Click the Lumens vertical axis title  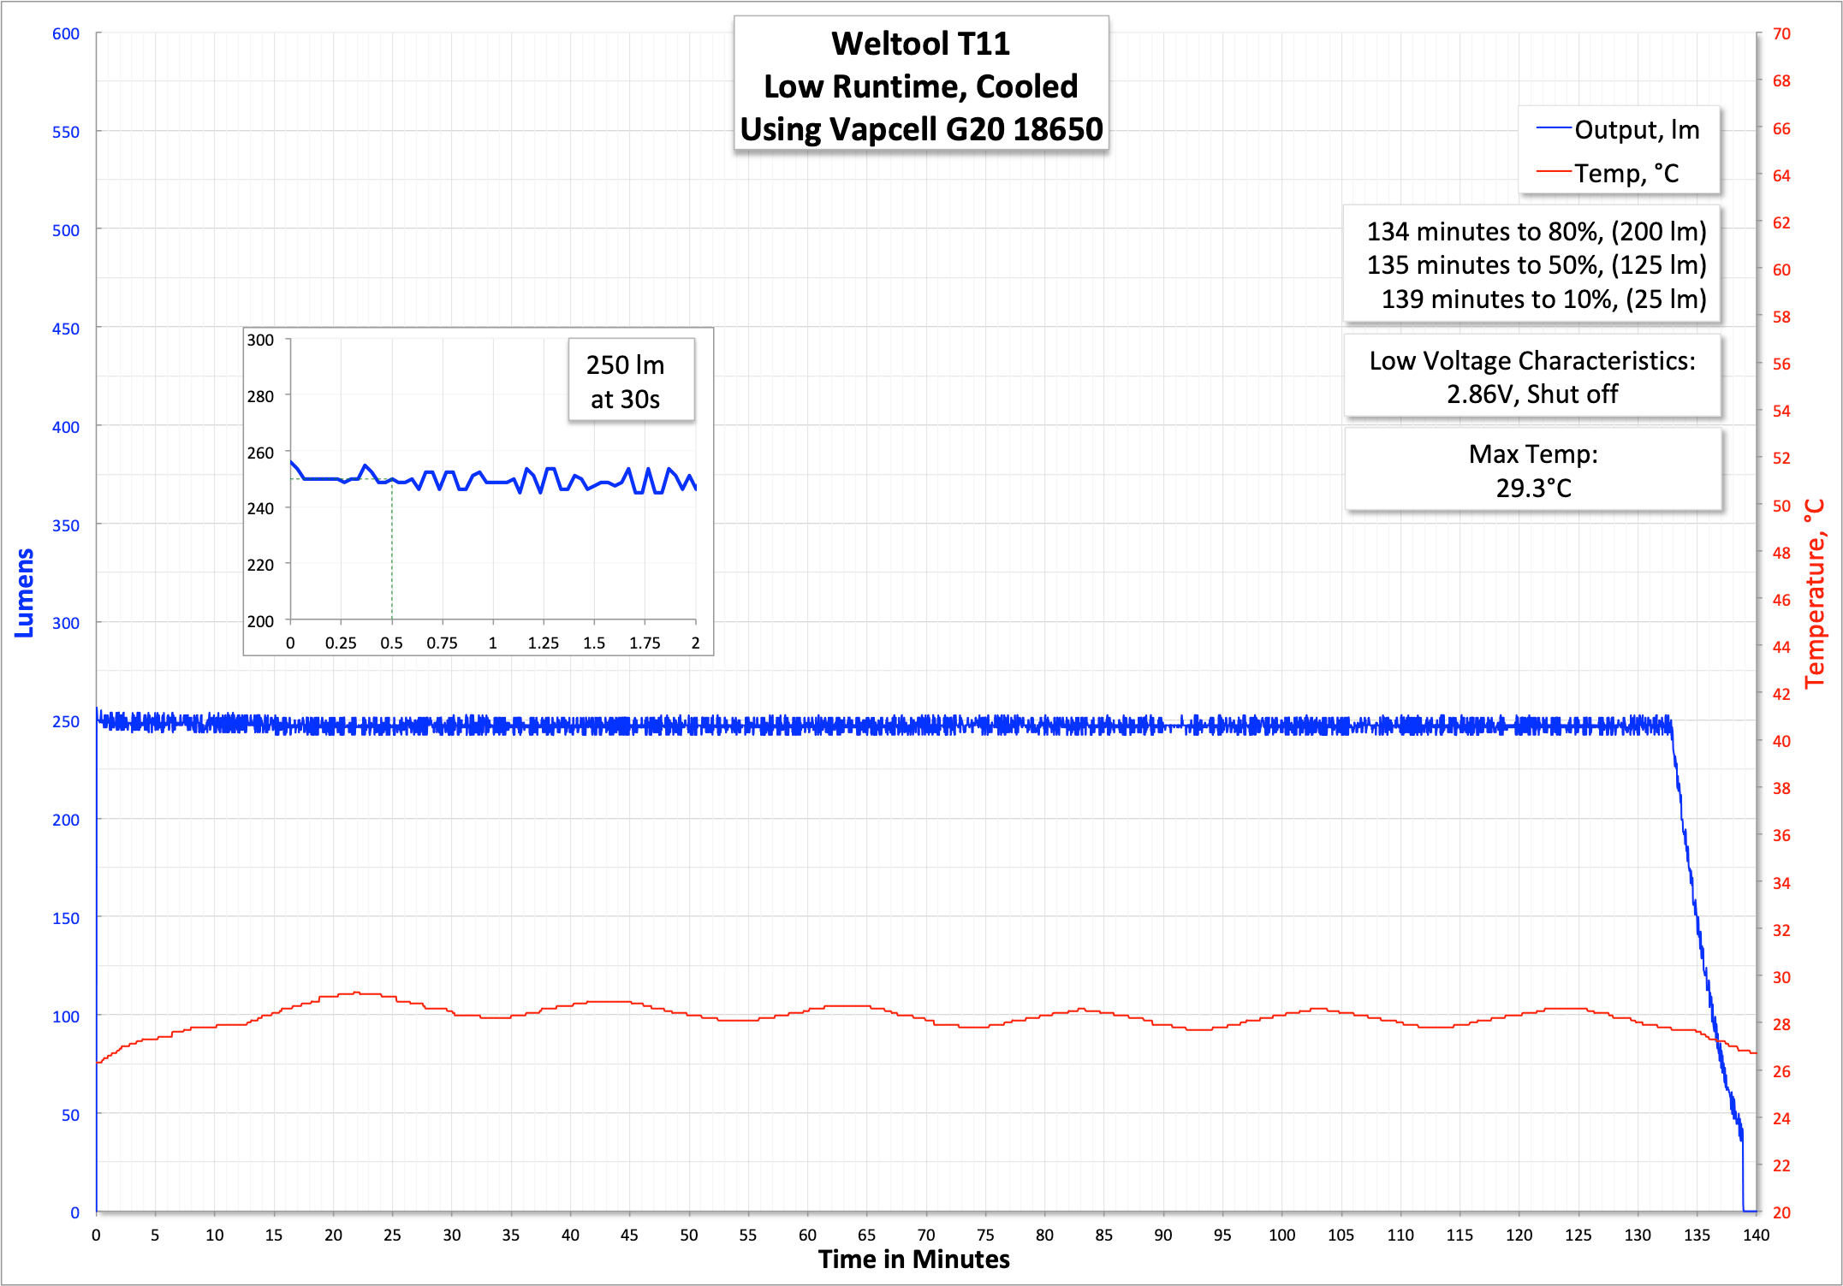pos(24,592)
